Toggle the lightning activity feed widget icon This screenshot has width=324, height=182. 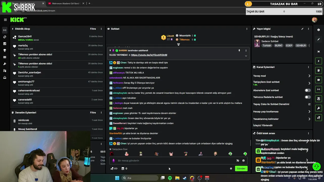pyautogui.click(x=318, y=61)
